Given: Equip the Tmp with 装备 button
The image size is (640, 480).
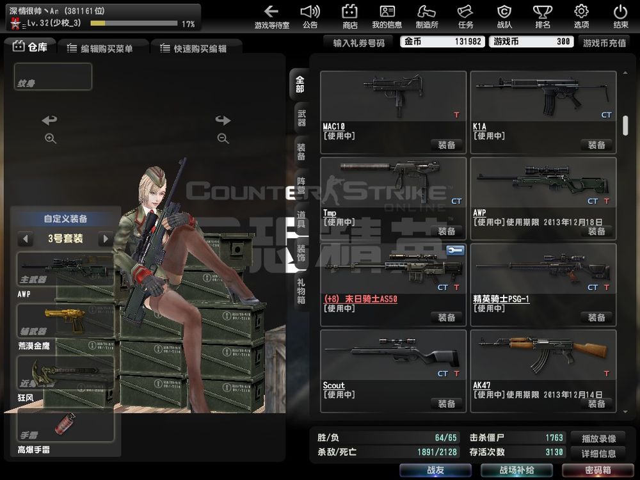Looking at the screenshot, I should tap(447, 231).
